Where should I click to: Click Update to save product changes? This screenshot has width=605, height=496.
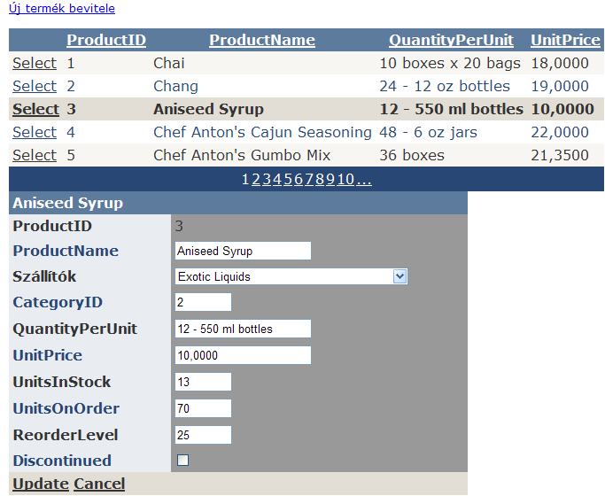point(41,484)
